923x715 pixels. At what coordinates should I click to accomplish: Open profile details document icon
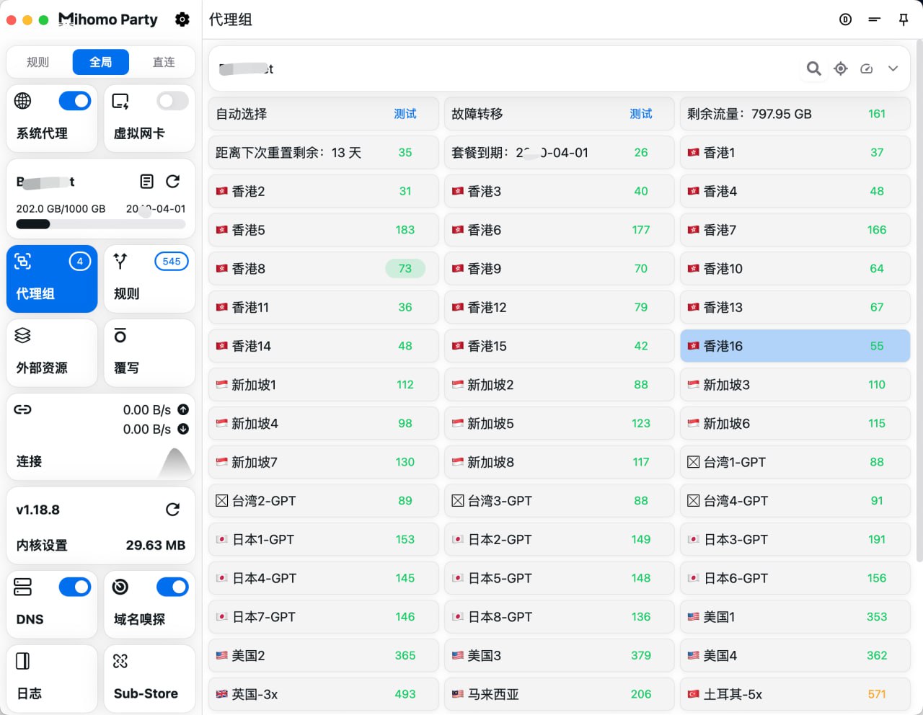pyautogui.click(x=146, y=181)
